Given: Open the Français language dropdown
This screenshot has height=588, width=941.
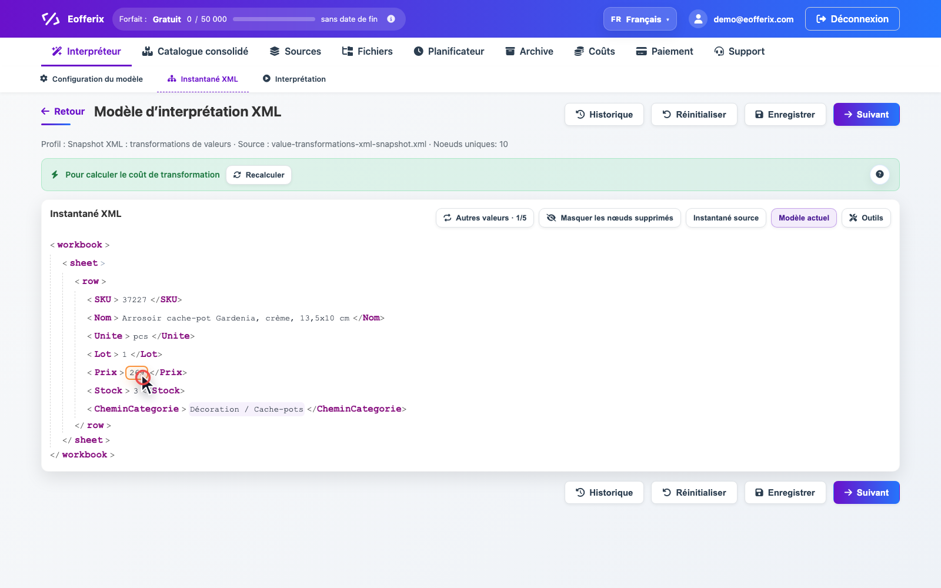Looking at the screenshot, I should click(x=640, y=19).
